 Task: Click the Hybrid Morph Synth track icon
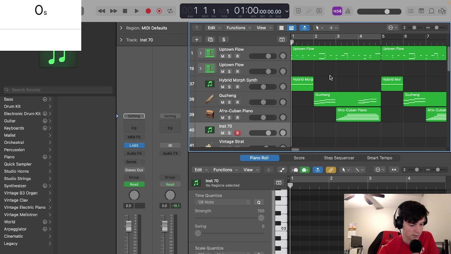pos(210,84)
